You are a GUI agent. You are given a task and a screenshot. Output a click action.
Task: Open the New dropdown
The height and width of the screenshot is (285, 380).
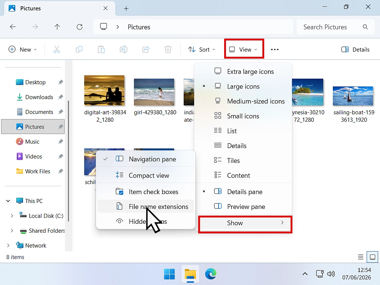tap(23, 49)
